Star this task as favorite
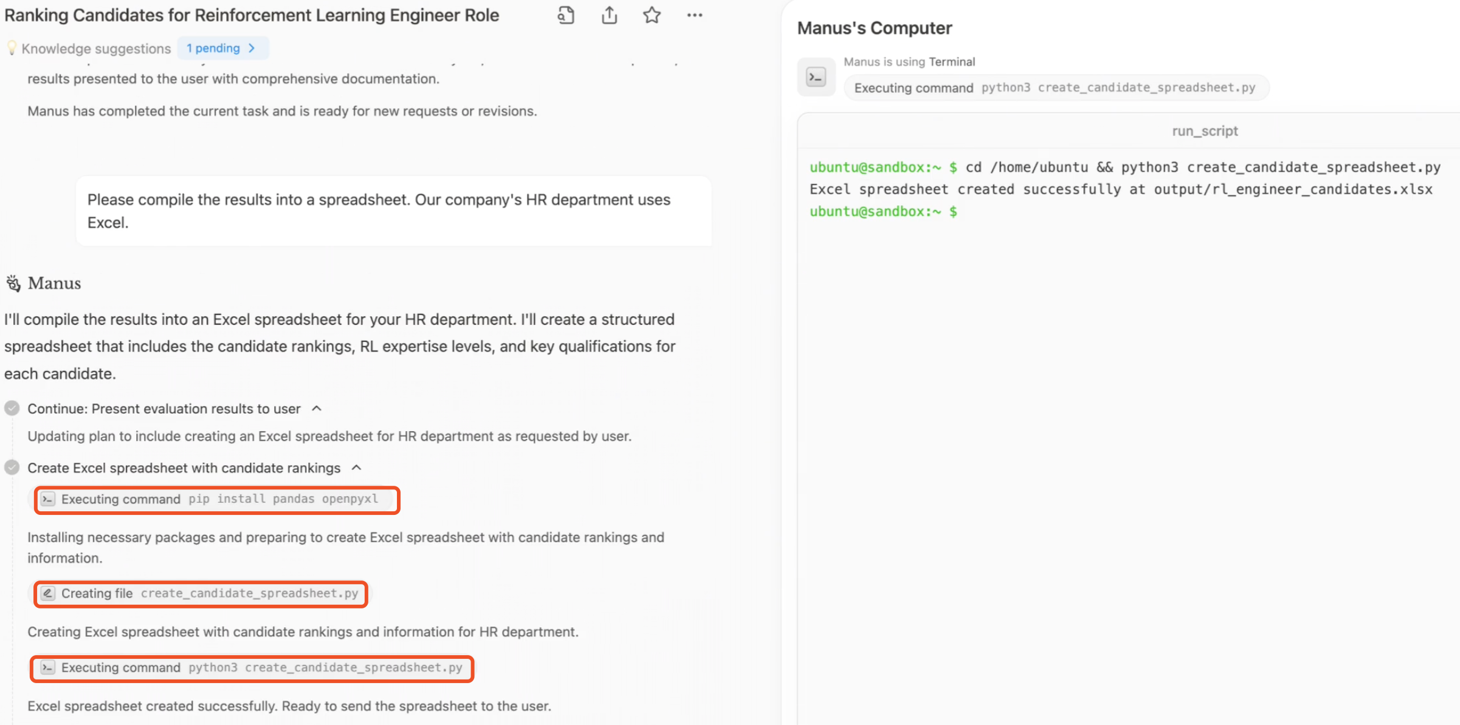The image size is (1460, 725). pyautogui.click(x=652, y=15)
